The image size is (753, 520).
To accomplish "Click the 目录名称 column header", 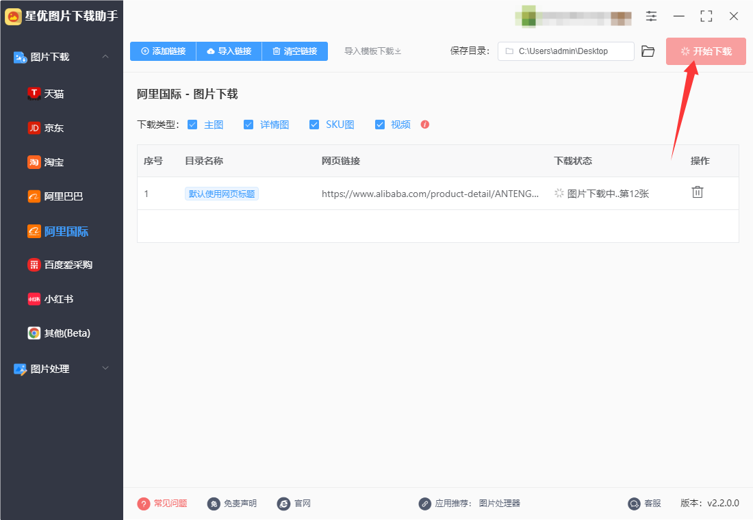I will pos(204,161).
